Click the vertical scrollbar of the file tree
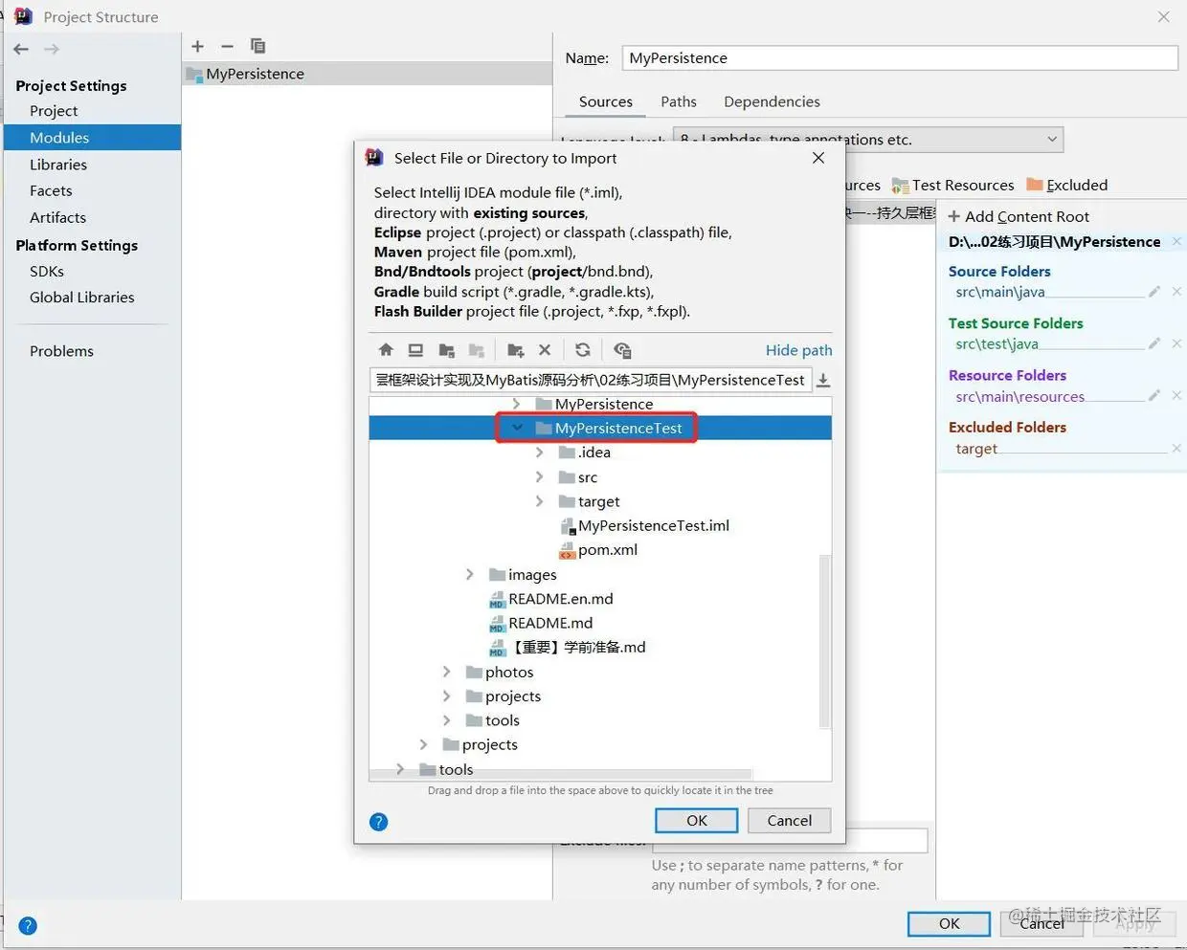This screenshot has height=950, width=1187. 825,641
